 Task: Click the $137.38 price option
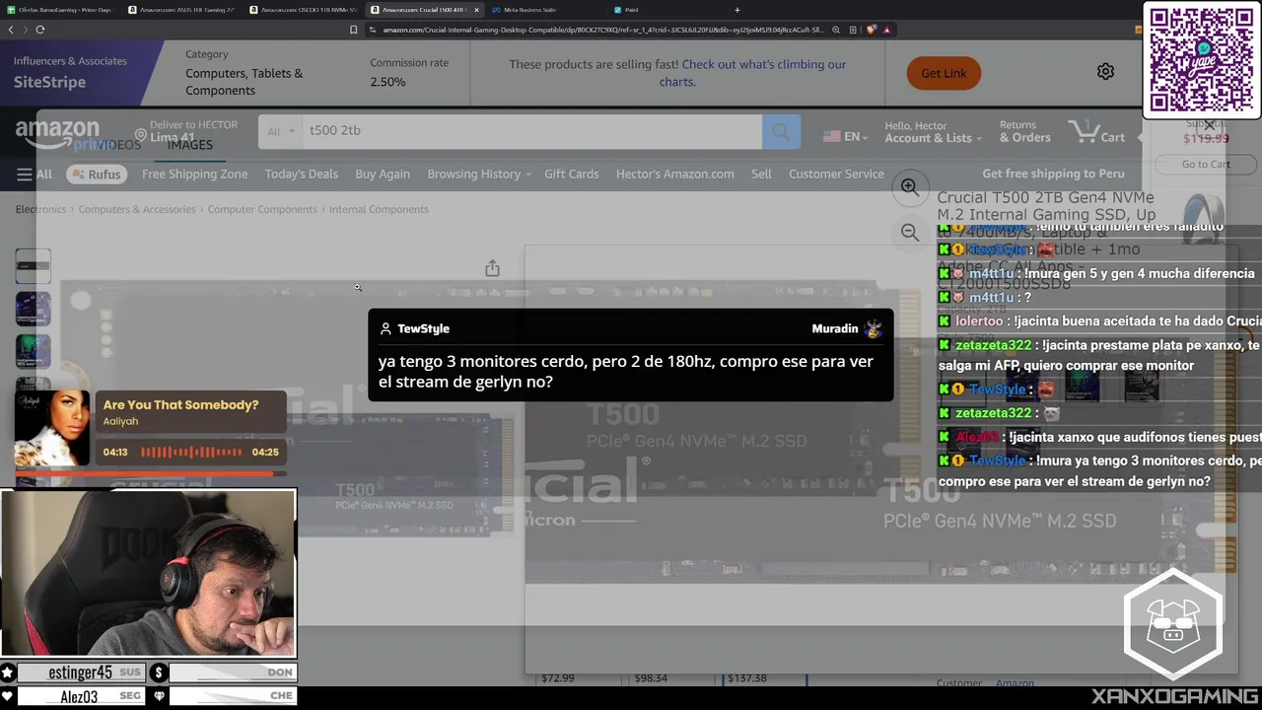coord(746,678)
